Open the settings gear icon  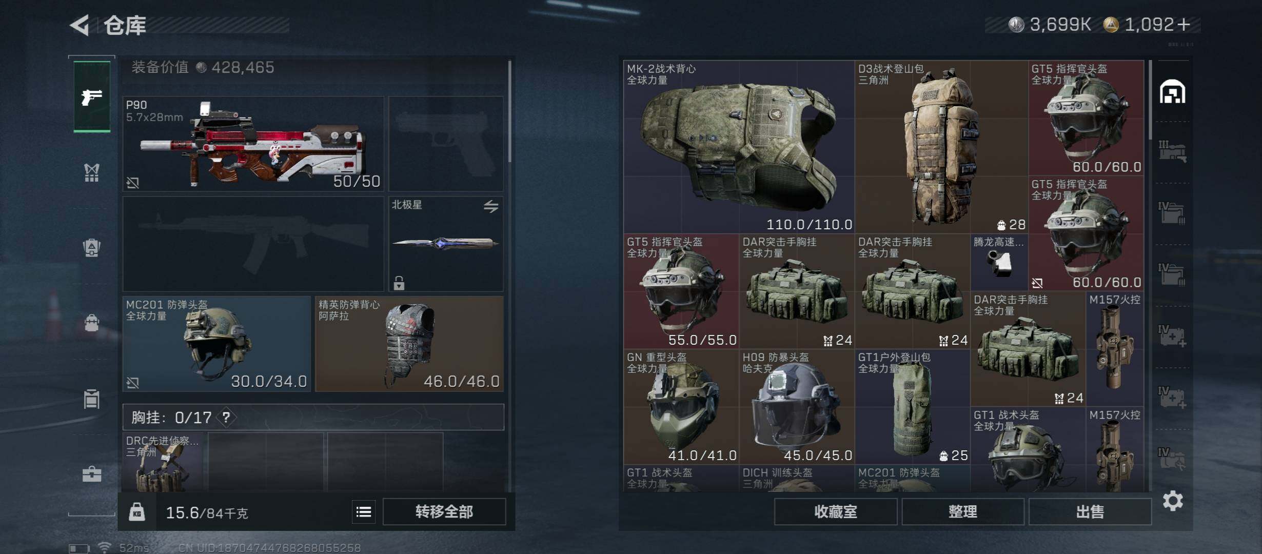1173,501
